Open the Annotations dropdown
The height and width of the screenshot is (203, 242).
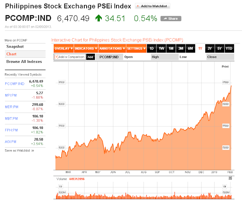click(112, 48)
